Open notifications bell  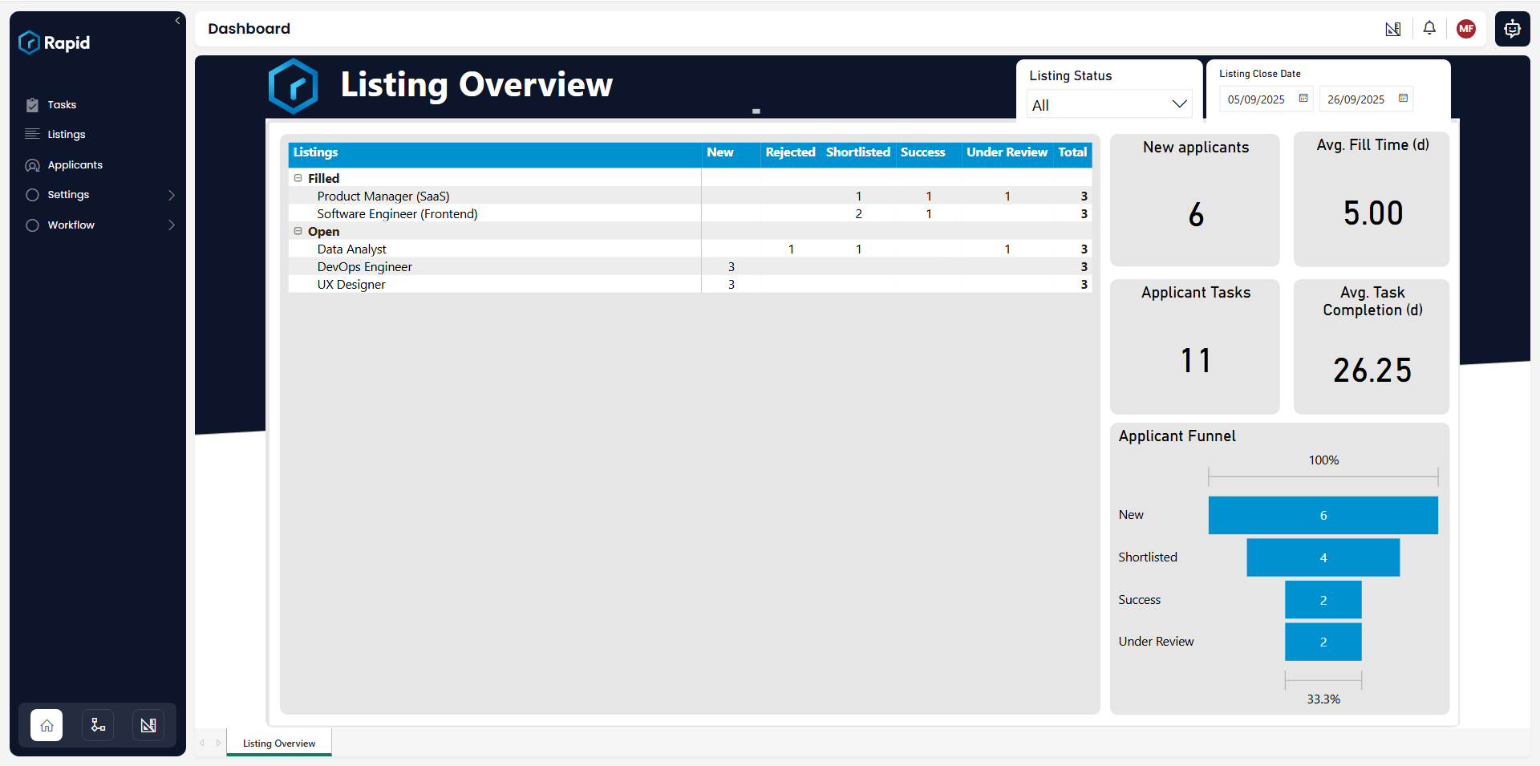(x=1429, y=28)
